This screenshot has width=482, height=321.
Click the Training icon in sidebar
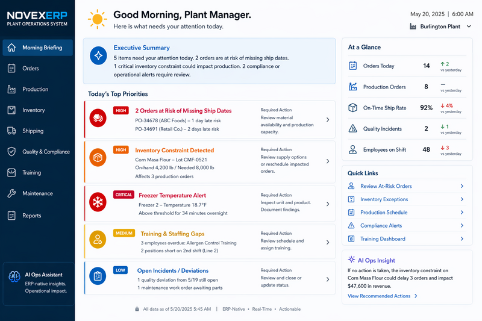click(x=11, y=172)
